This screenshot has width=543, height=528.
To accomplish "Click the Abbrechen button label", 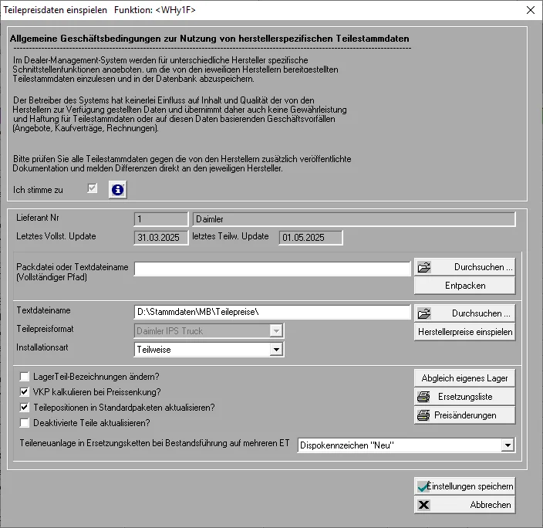I will (491, 505).
